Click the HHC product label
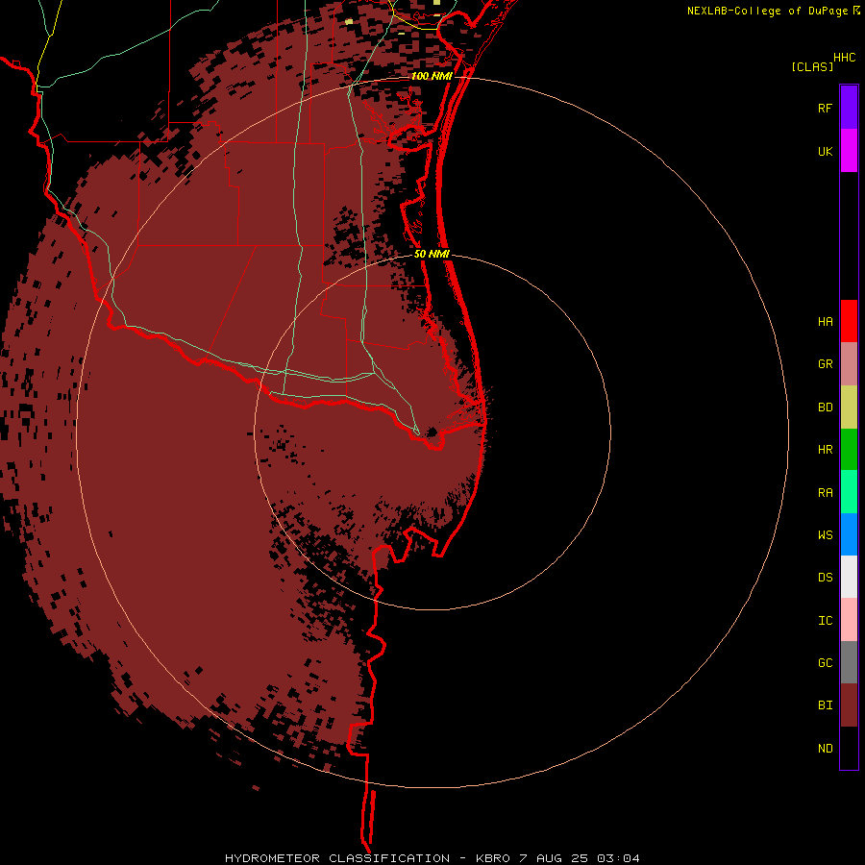865x865 pixels. [845, 58]
